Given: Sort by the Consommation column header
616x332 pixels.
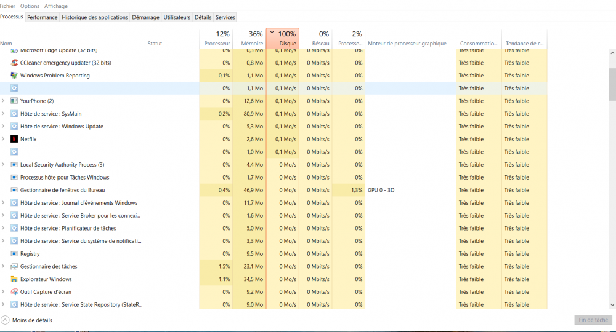Looking at the screenshot, I should point(479,38).
